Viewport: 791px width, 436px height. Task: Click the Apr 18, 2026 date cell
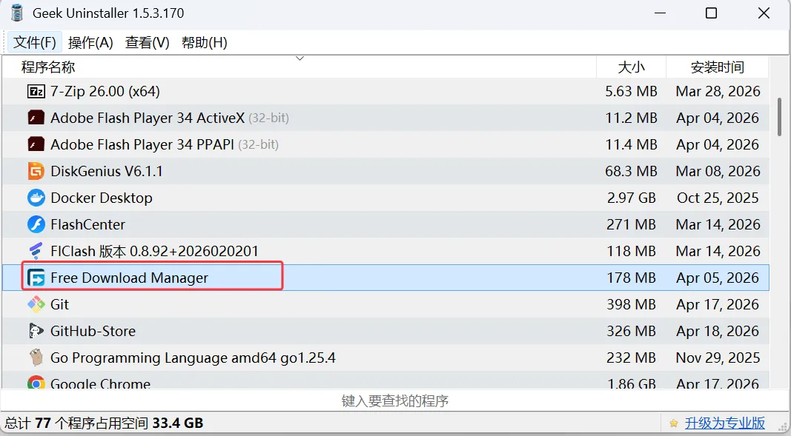[x=718, y=331]
